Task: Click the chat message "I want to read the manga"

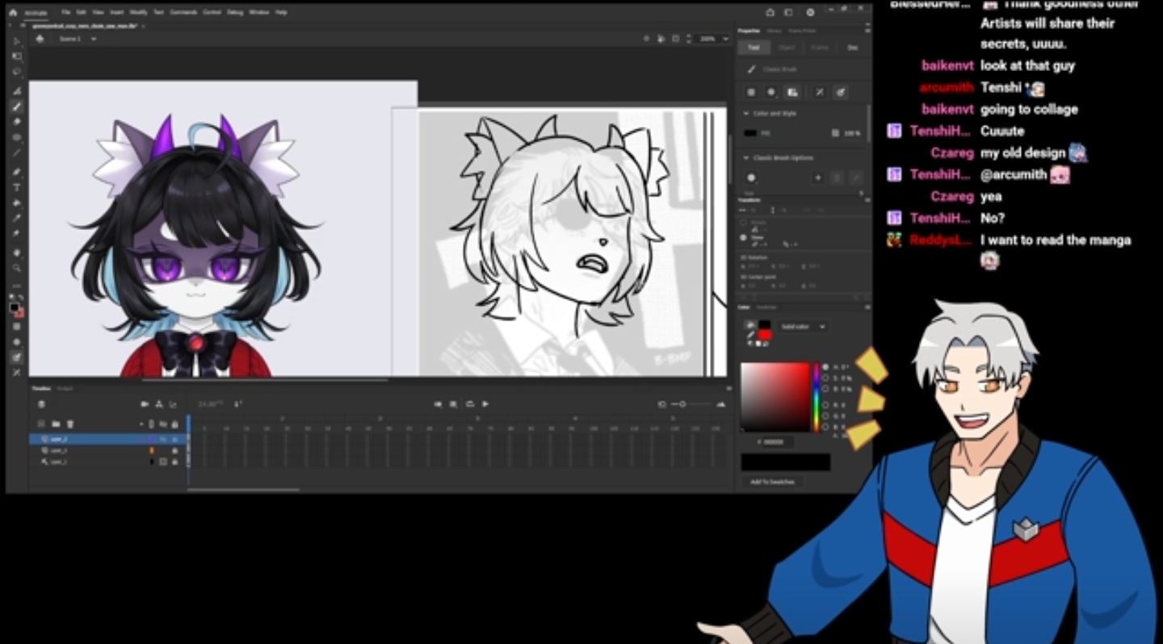Action: tap(1056, 240)
